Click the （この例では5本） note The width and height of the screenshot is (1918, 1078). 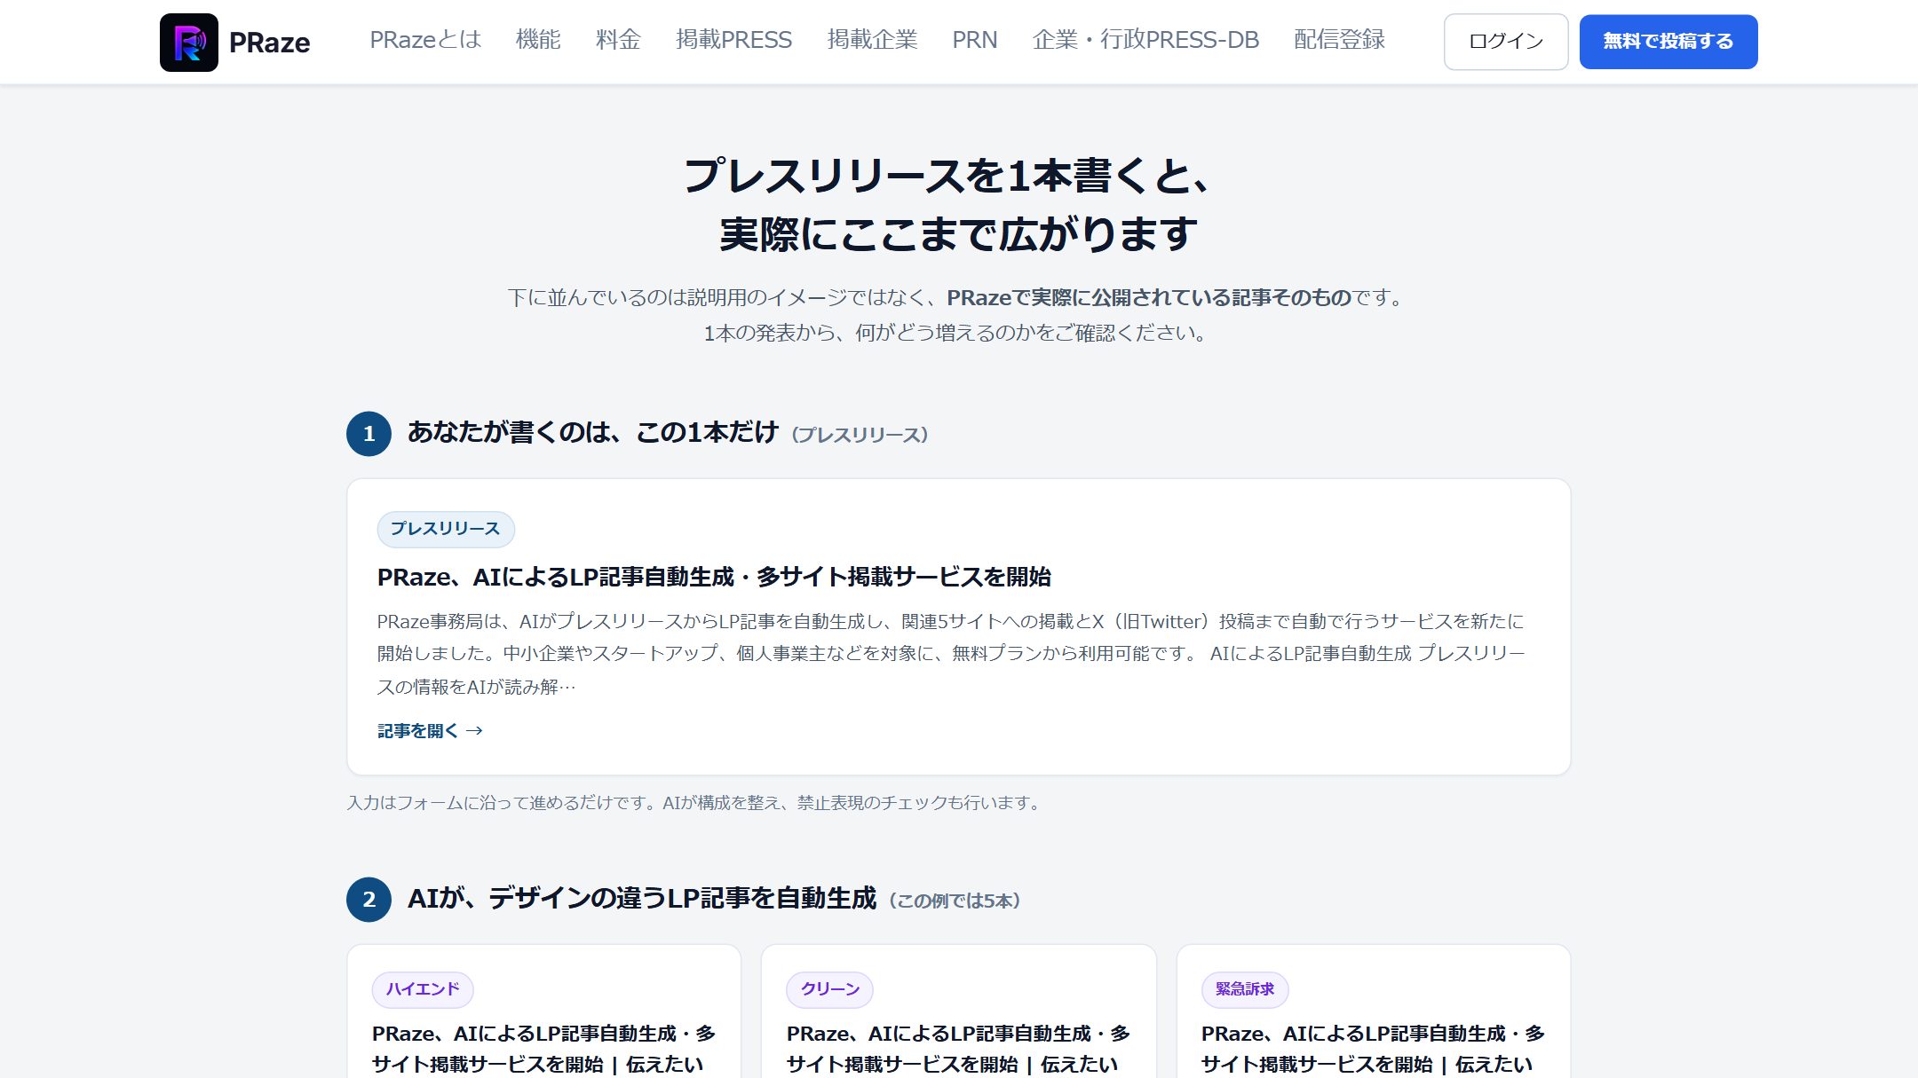click(955, 901)
